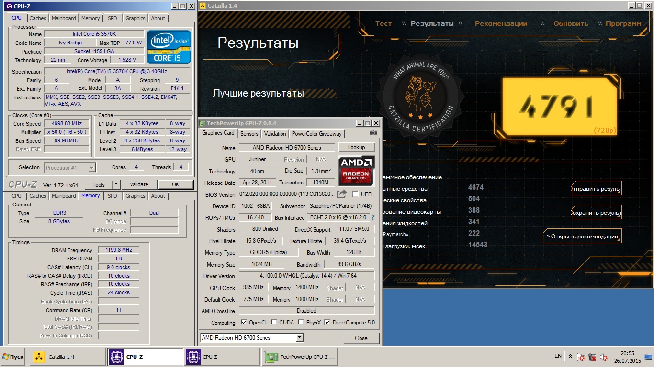Open the Тест tab in Catzilla
This screenshot has height=367, width=654.
383,23
